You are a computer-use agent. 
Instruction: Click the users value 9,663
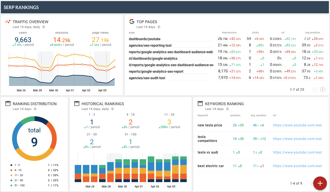click(x=23, y=40)
